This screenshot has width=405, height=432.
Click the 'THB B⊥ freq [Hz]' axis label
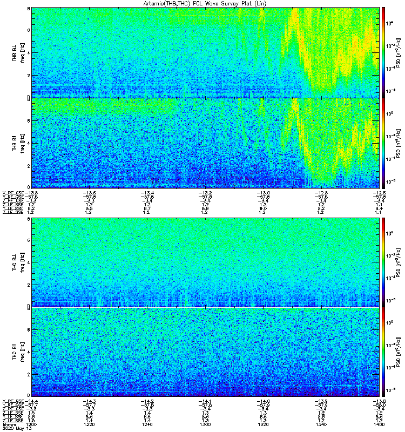(18, 52)
